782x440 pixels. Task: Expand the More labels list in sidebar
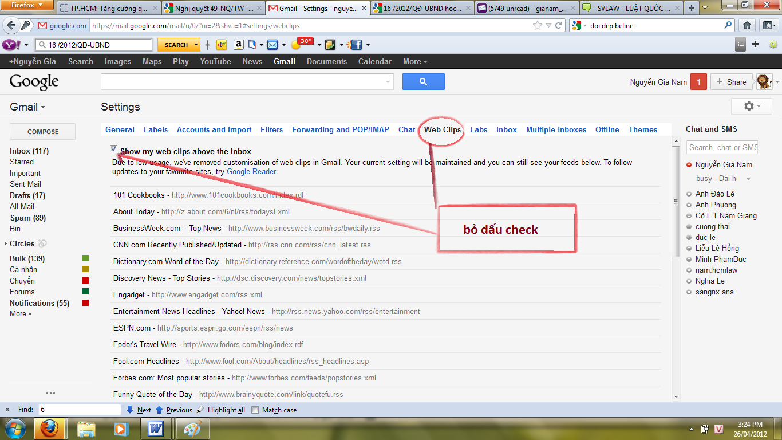21,313
